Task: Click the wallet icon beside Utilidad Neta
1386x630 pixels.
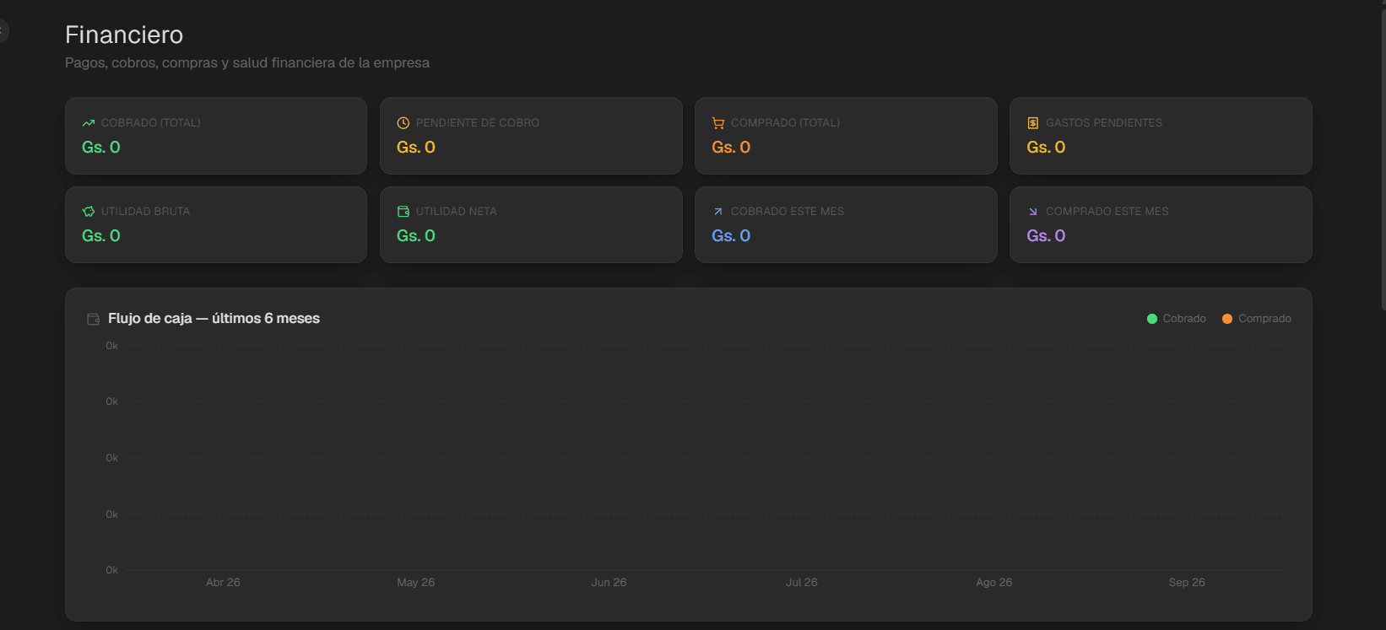Action: click(403, 212)
